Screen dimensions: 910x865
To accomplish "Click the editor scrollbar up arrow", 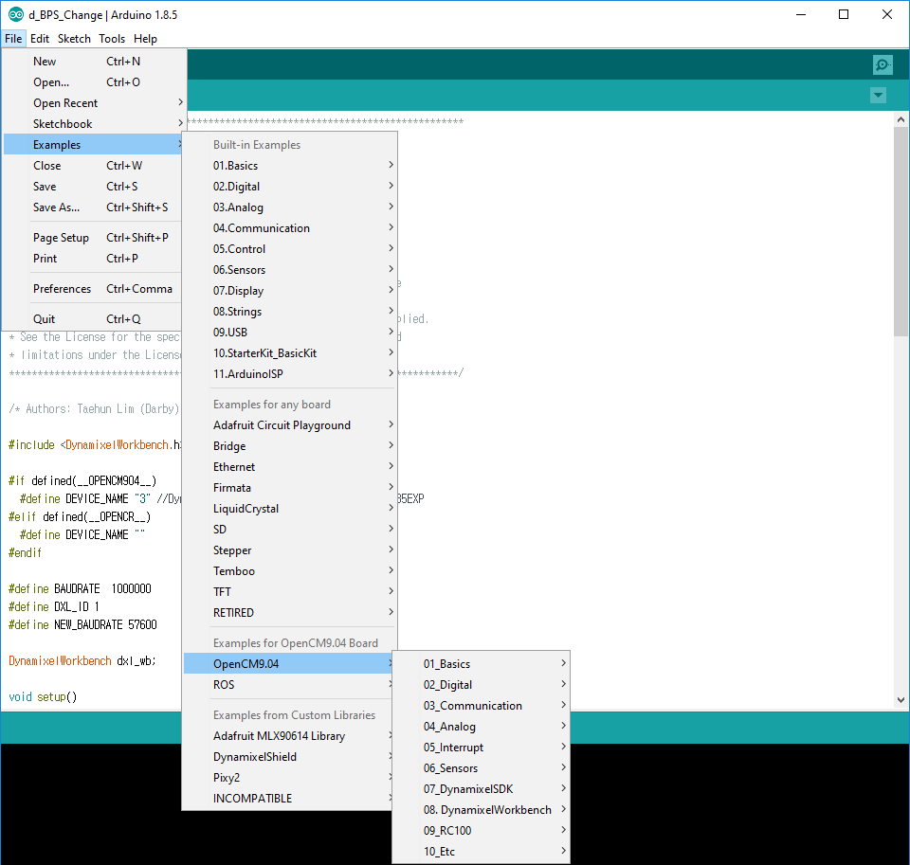I will (x=901, y=119).
